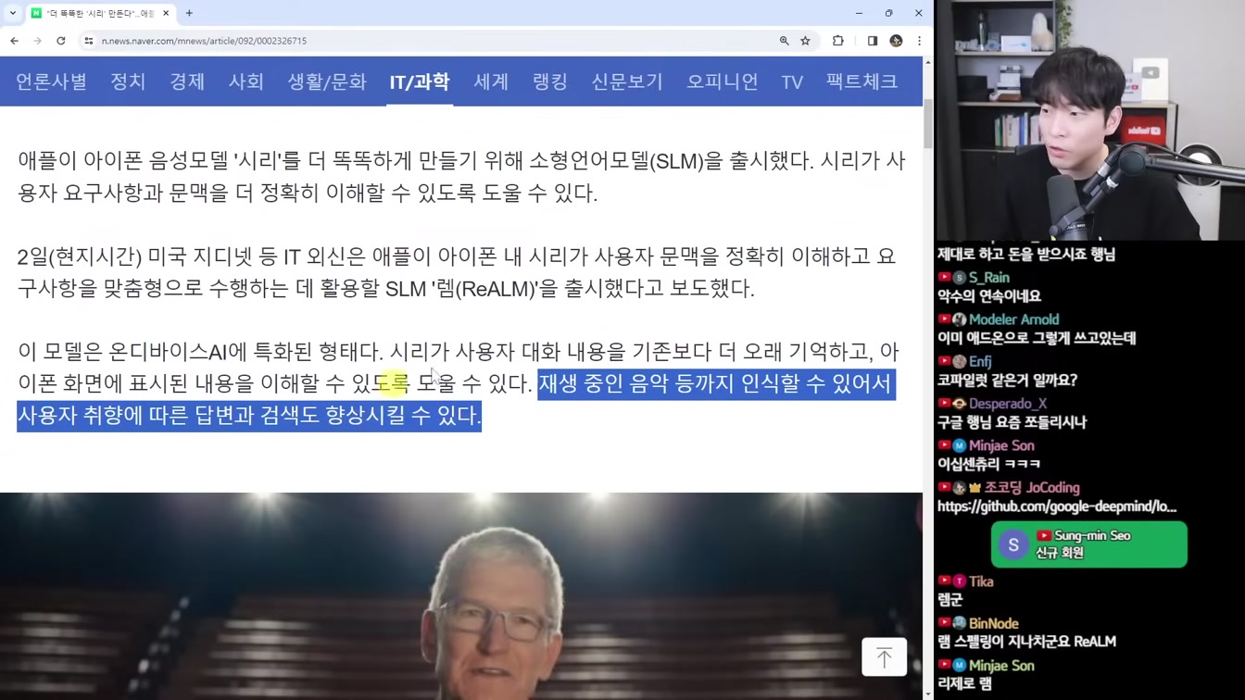Open the 언론사별 menu item
Screen dimensions: 1245x700
(x=51, y=81)
